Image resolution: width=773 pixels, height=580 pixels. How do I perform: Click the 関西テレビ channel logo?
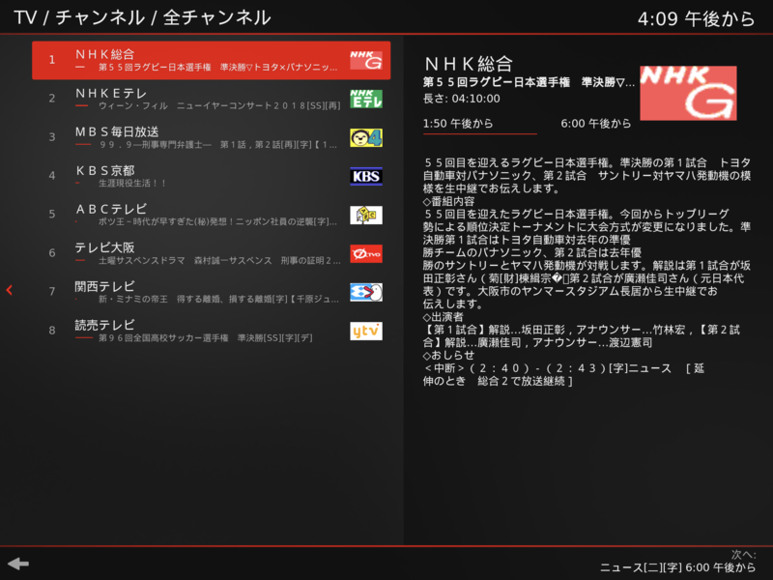pyautogui.click(x=366, y=292)
